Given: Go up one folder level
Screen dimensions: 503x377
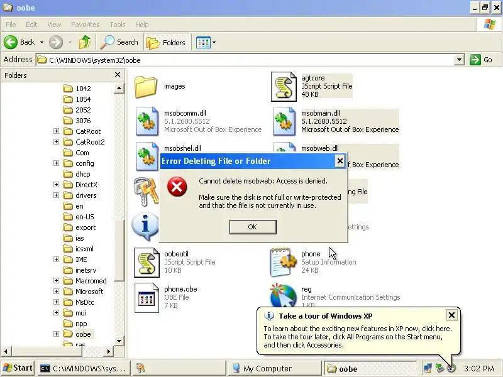Looking at the screenshot, I should pos(85,42).
